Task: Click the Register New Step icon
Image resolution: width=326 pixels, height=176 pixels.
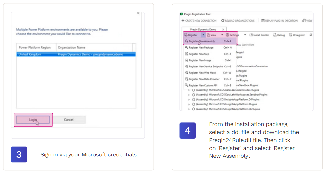Action: click(x=187, y=54)
